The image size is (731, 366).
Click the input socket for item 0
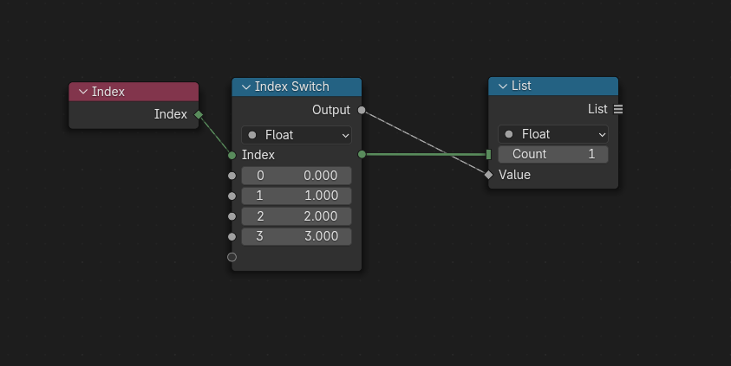tap(232, 176)
